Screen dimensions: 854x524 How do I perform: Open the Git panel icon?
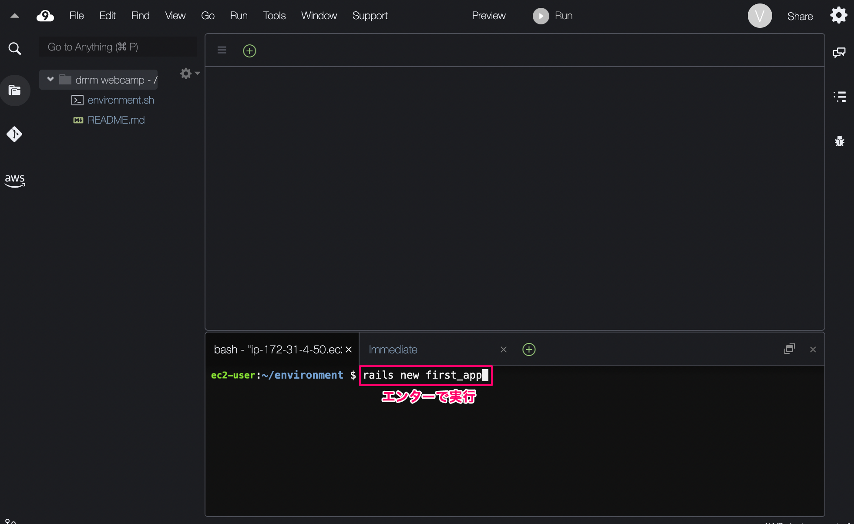14,134
